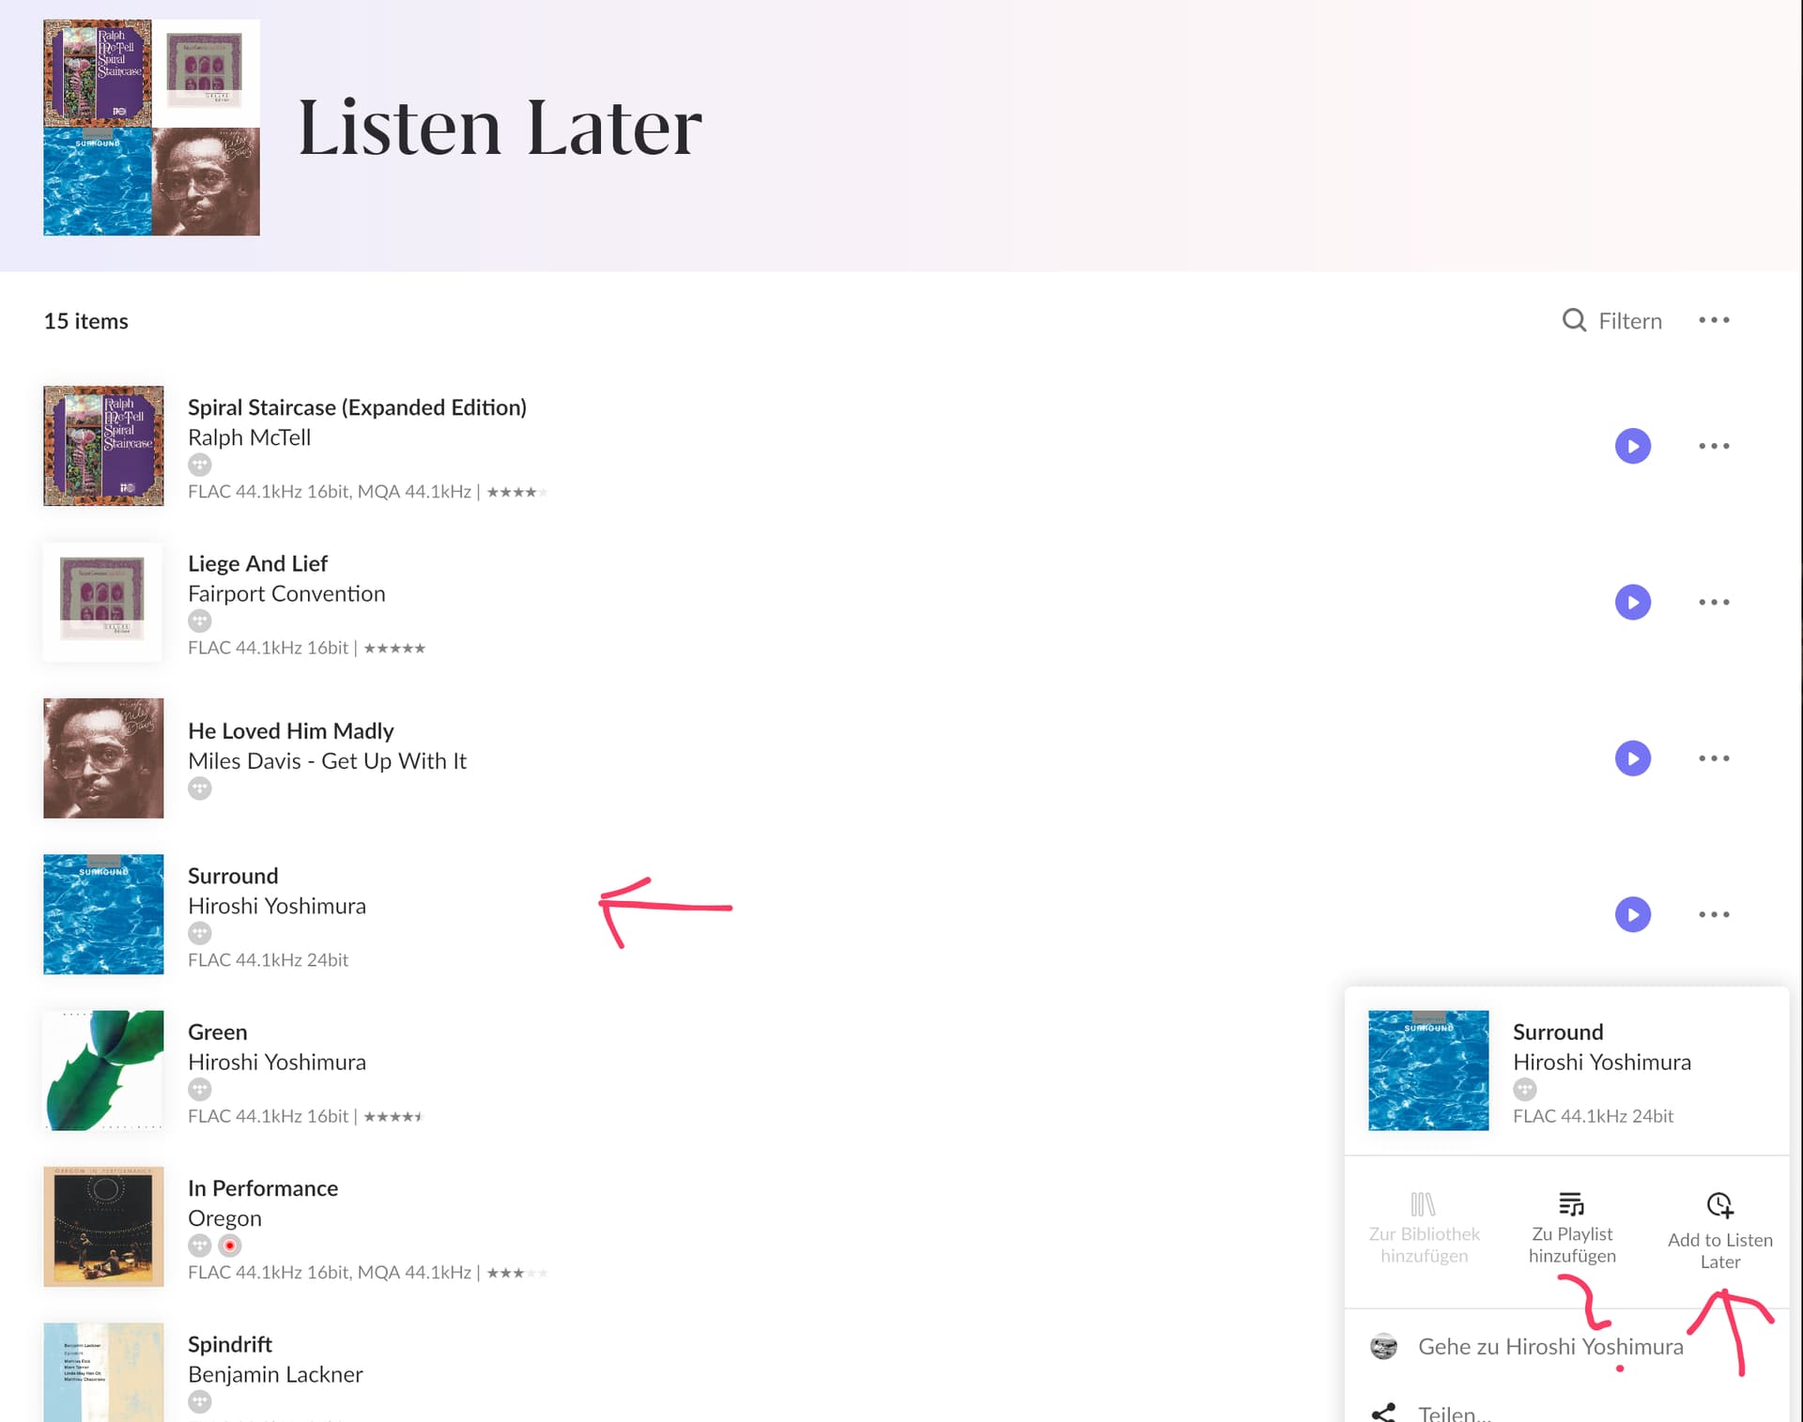
Task: Click the '15 items' count label
Action: (x=85, y=321)
